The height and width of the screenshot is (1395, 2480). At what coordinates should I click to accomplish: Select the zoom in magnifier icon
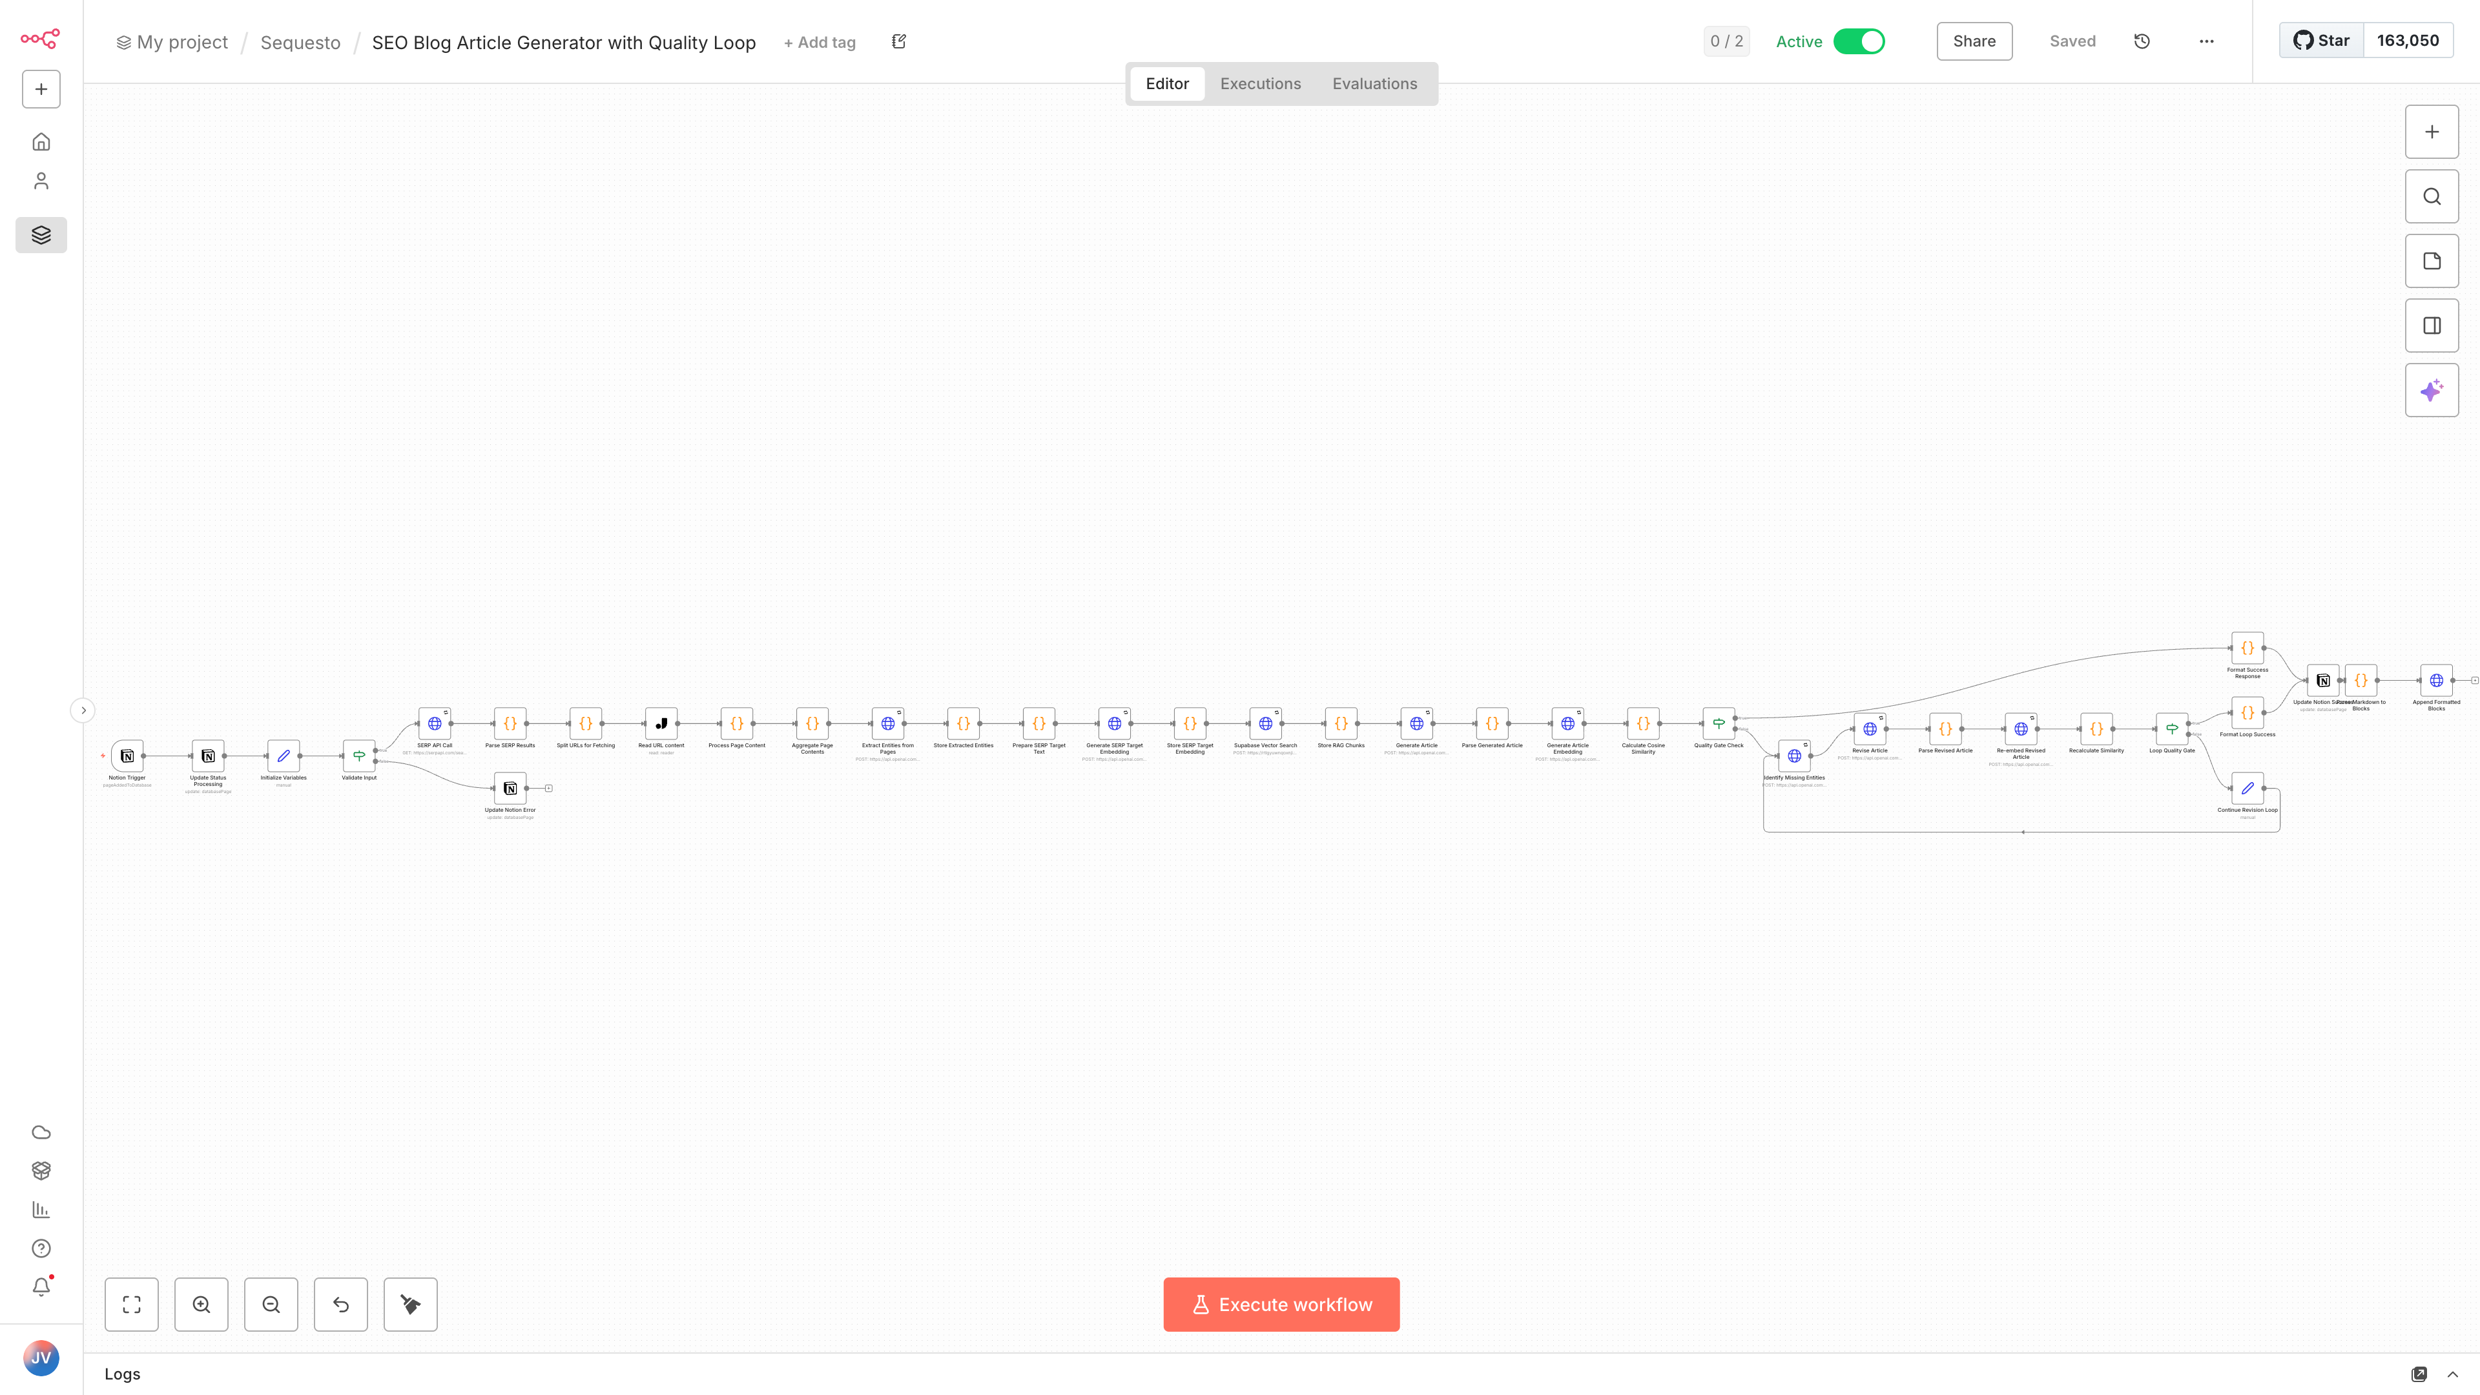(x=201, y=1305)
